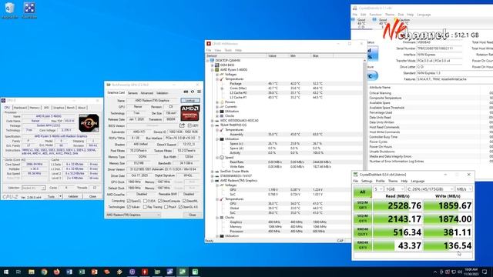Open the GPU-Z hamburger menu icon

(199, 92)
